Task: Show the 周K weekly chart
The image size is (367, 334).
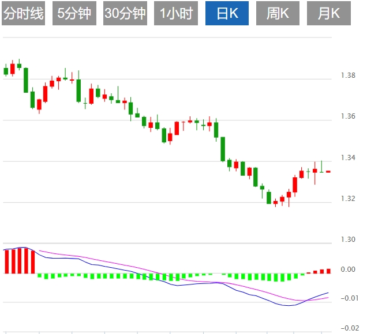Action: [278, 14]
